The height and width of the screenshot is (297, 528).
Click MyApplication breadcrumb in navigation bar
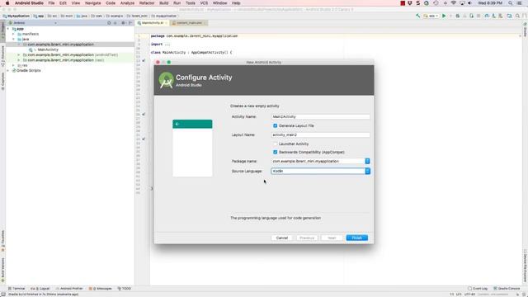point(16,16)
